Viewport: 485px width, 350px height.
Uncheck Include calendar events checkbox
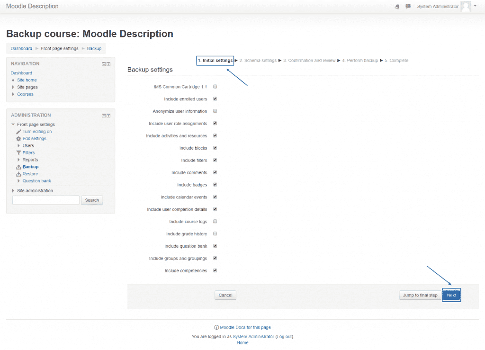215,197
